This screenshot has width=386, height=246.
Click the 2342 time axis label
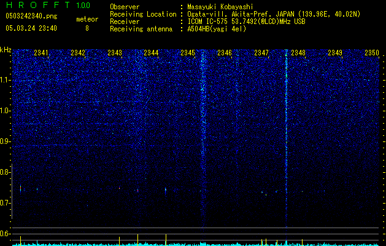pos(78,53)
